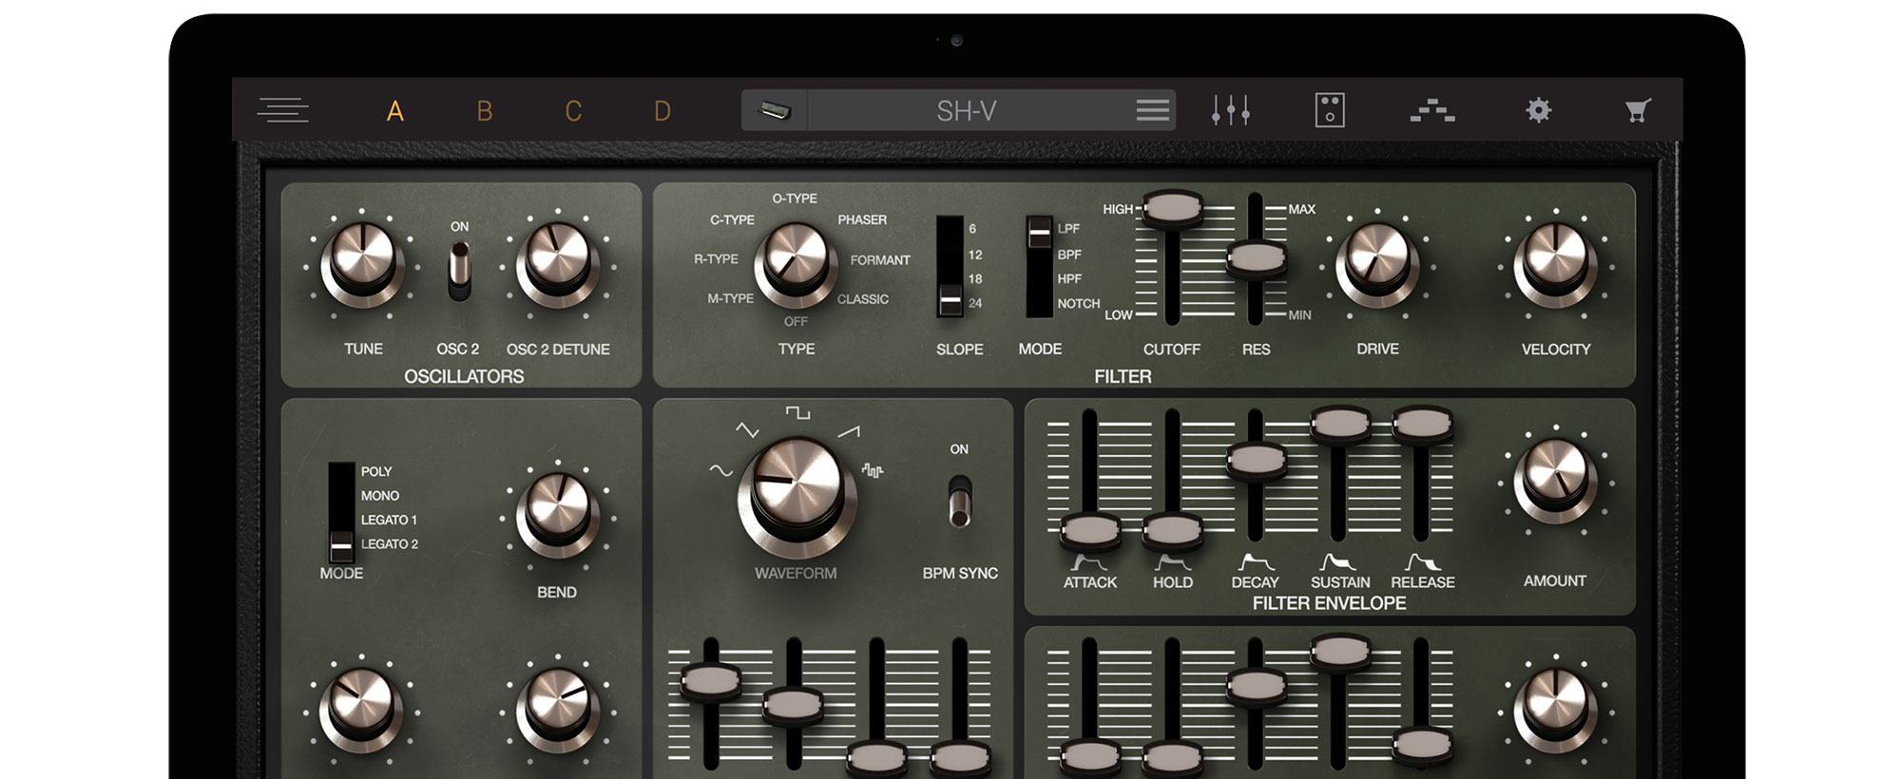Click the filter envelope ATTACK slider handle
1901x779 pixels.
pos(1090,530)
